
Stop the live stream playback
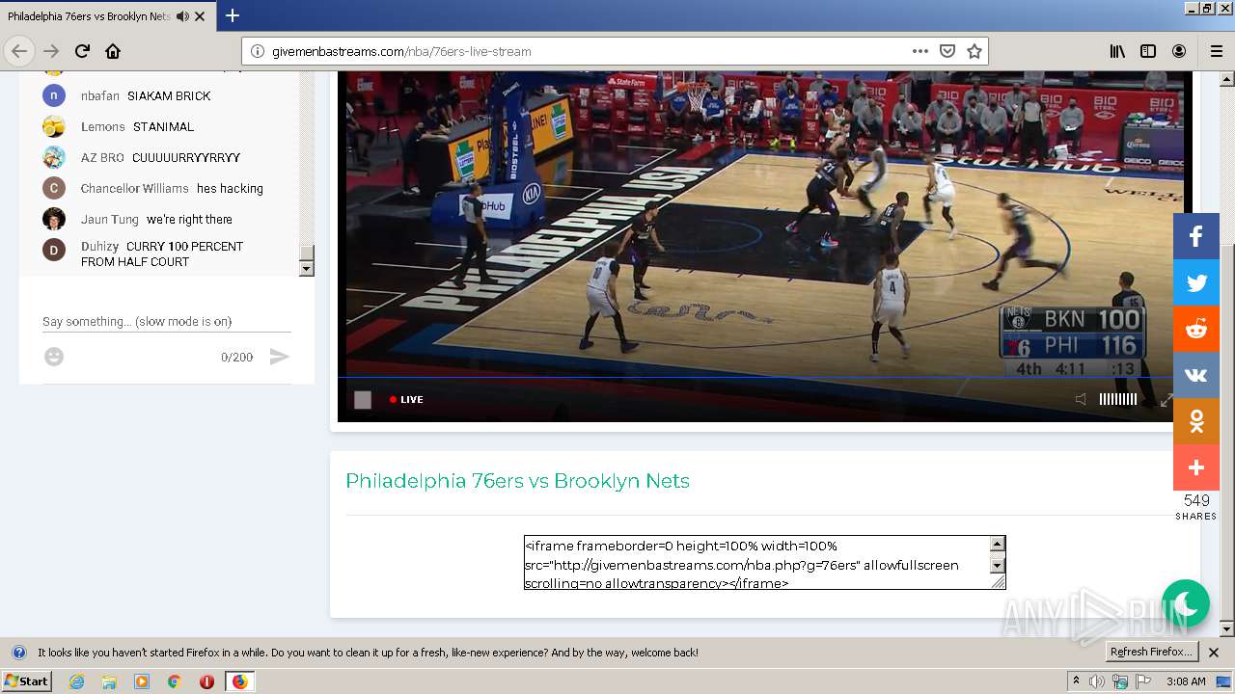click(363, 399)
